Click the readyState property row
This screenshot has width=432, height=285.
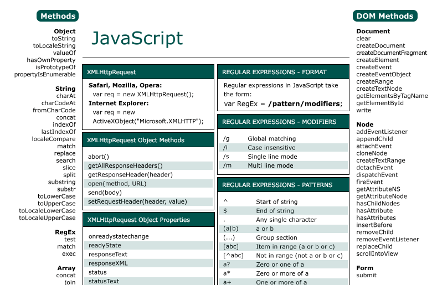click(x=148, y=245)
